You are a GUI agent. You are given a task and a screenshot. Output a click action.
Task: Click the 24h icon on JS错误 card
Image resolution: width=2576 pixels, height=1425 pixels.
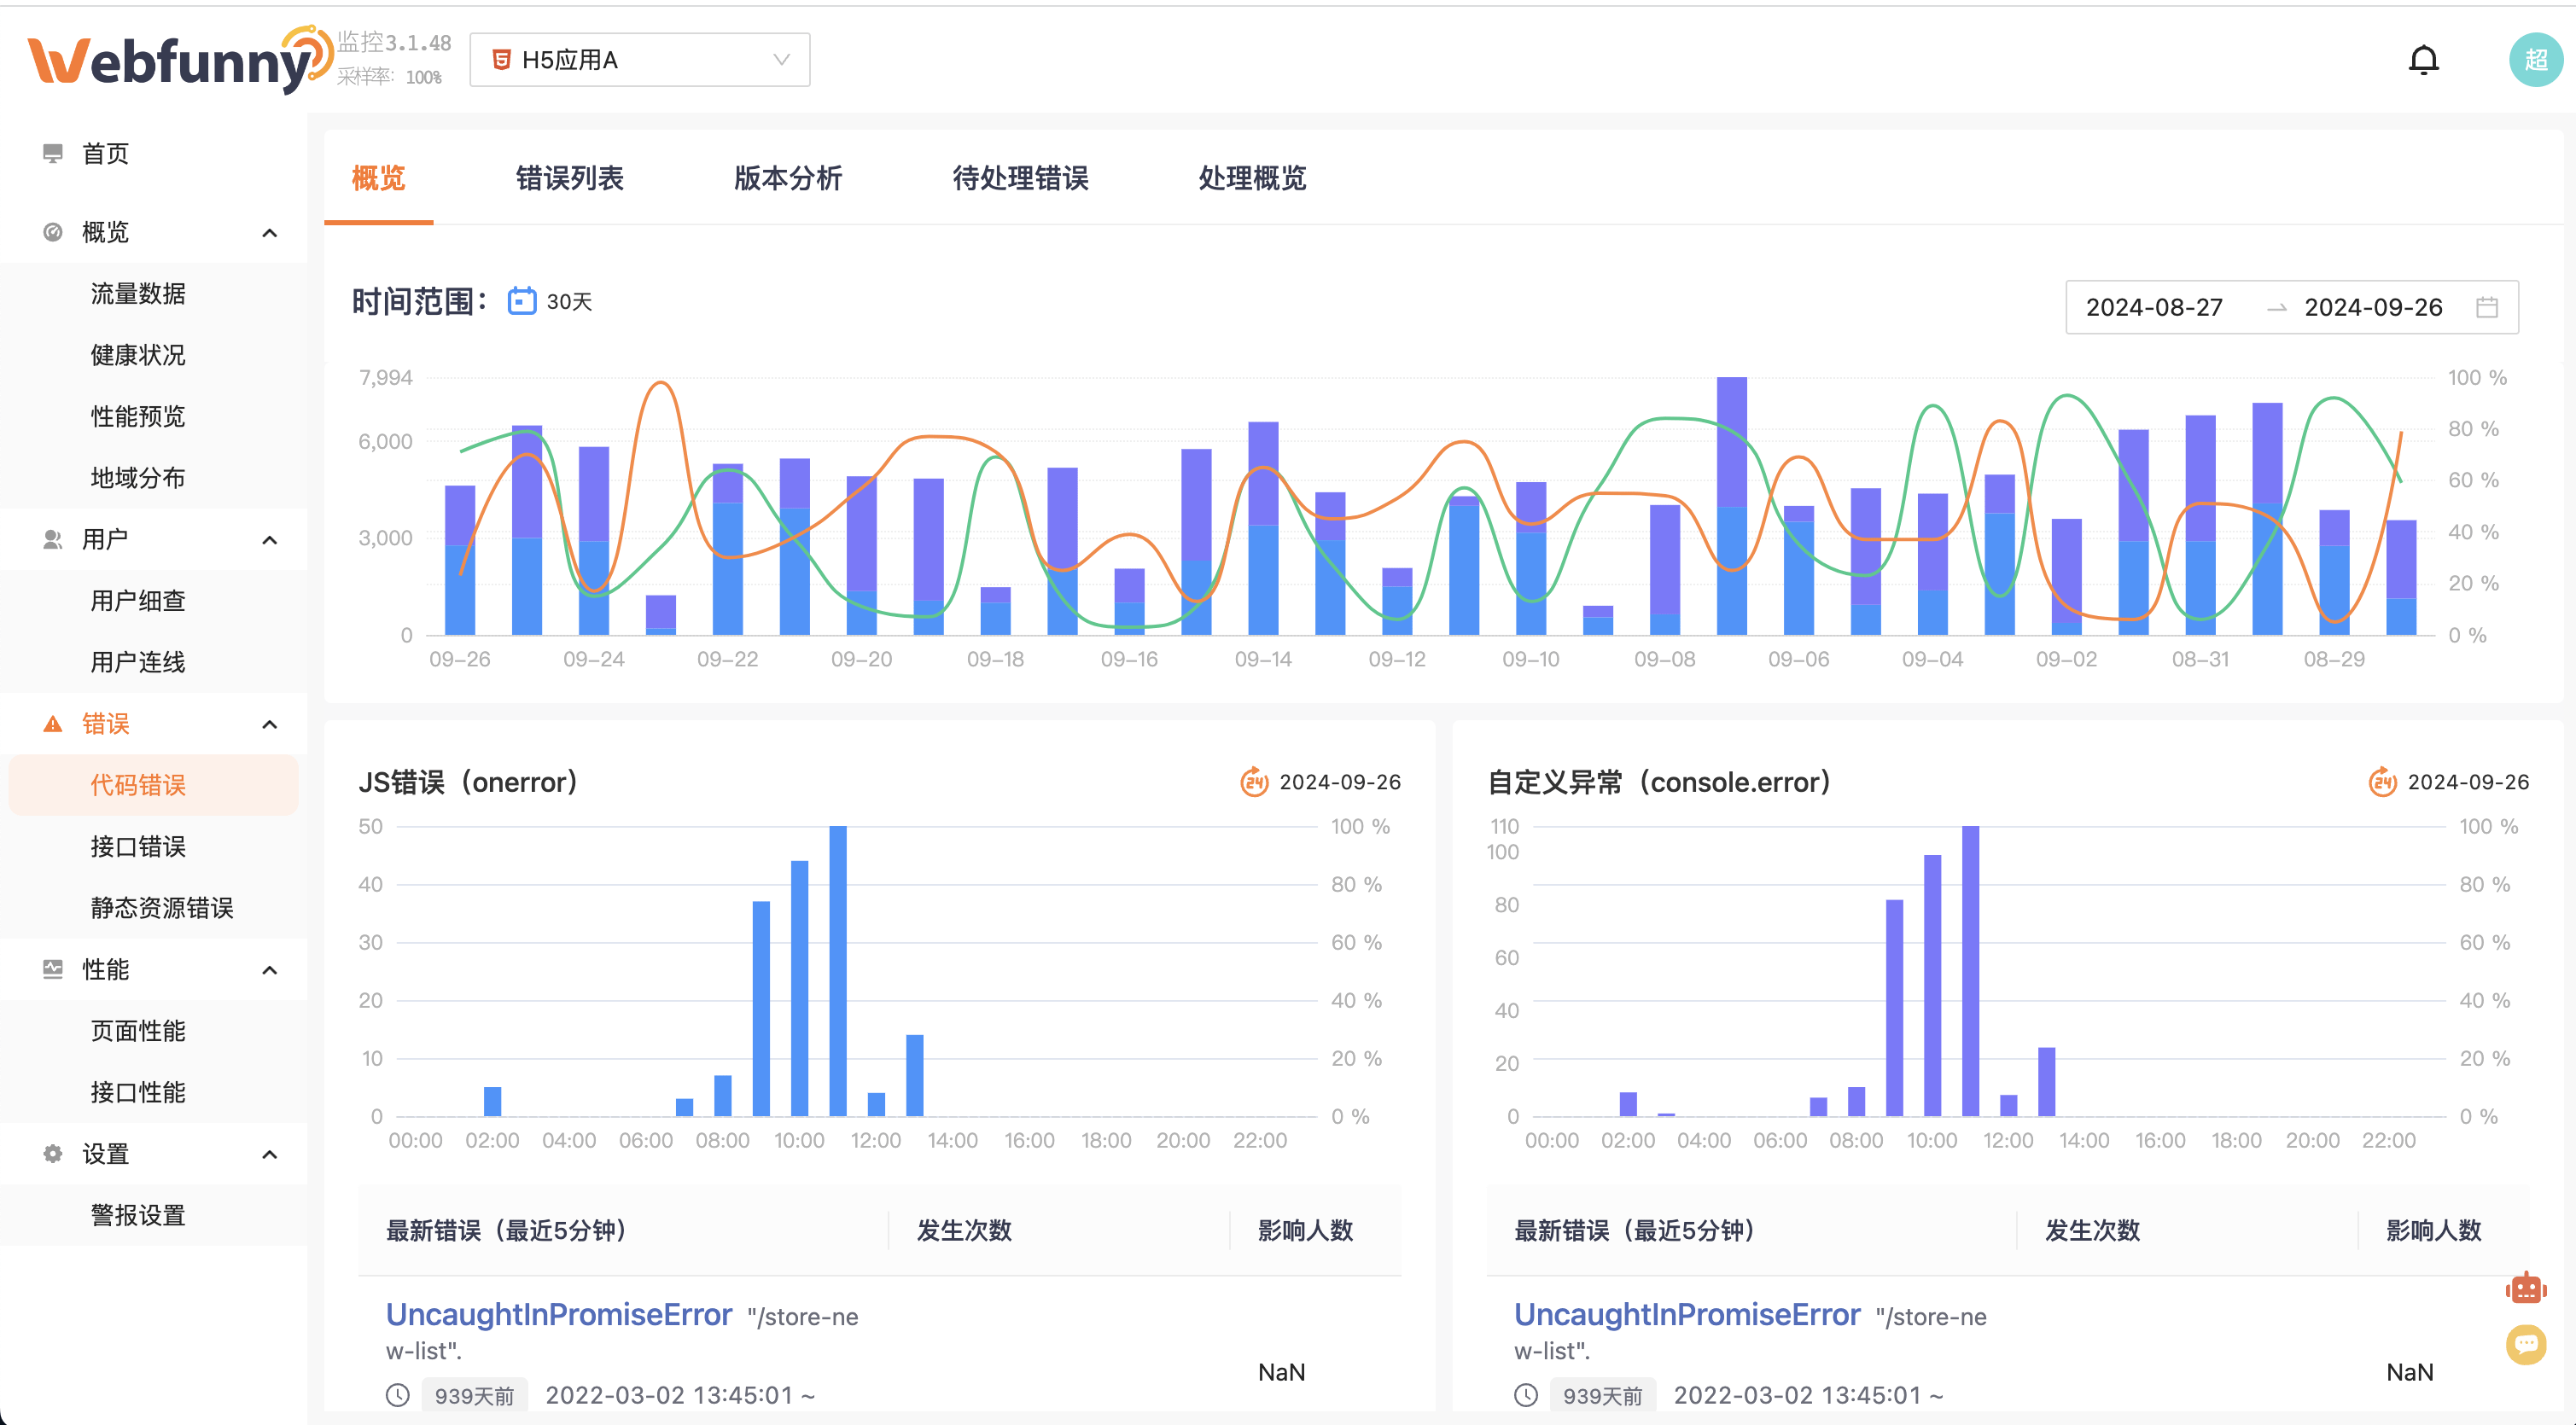point(1254,781)
